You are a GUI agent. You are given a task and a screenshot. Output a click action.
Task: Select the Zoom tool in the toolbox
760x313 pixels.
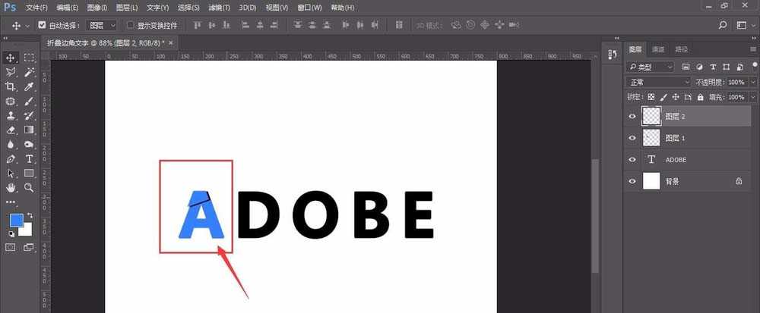coord(29,187)
